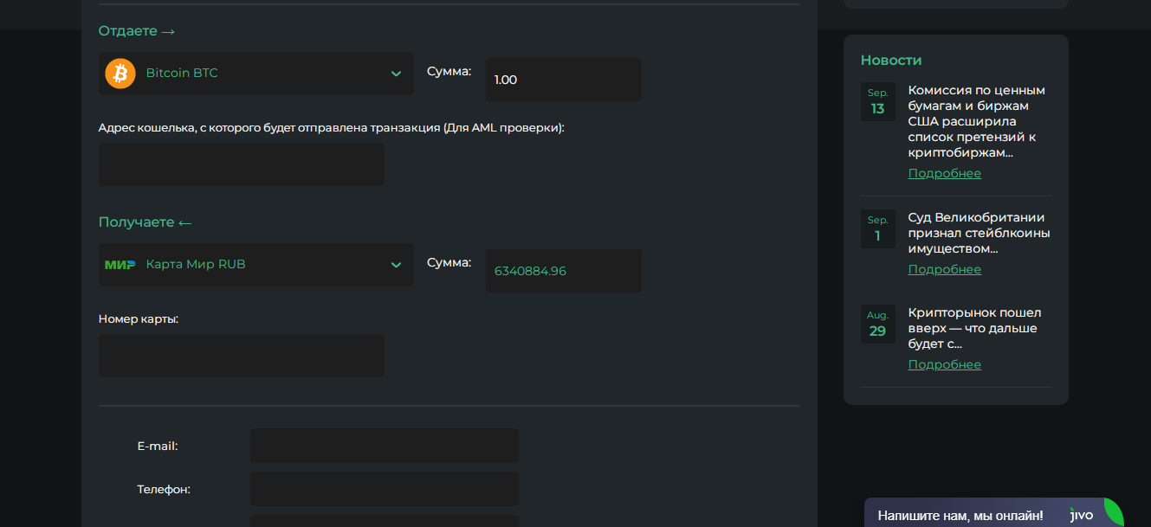The image size is (1151, 527).
Task: Click the AML wallet address label text
Action: coord(332,128)
